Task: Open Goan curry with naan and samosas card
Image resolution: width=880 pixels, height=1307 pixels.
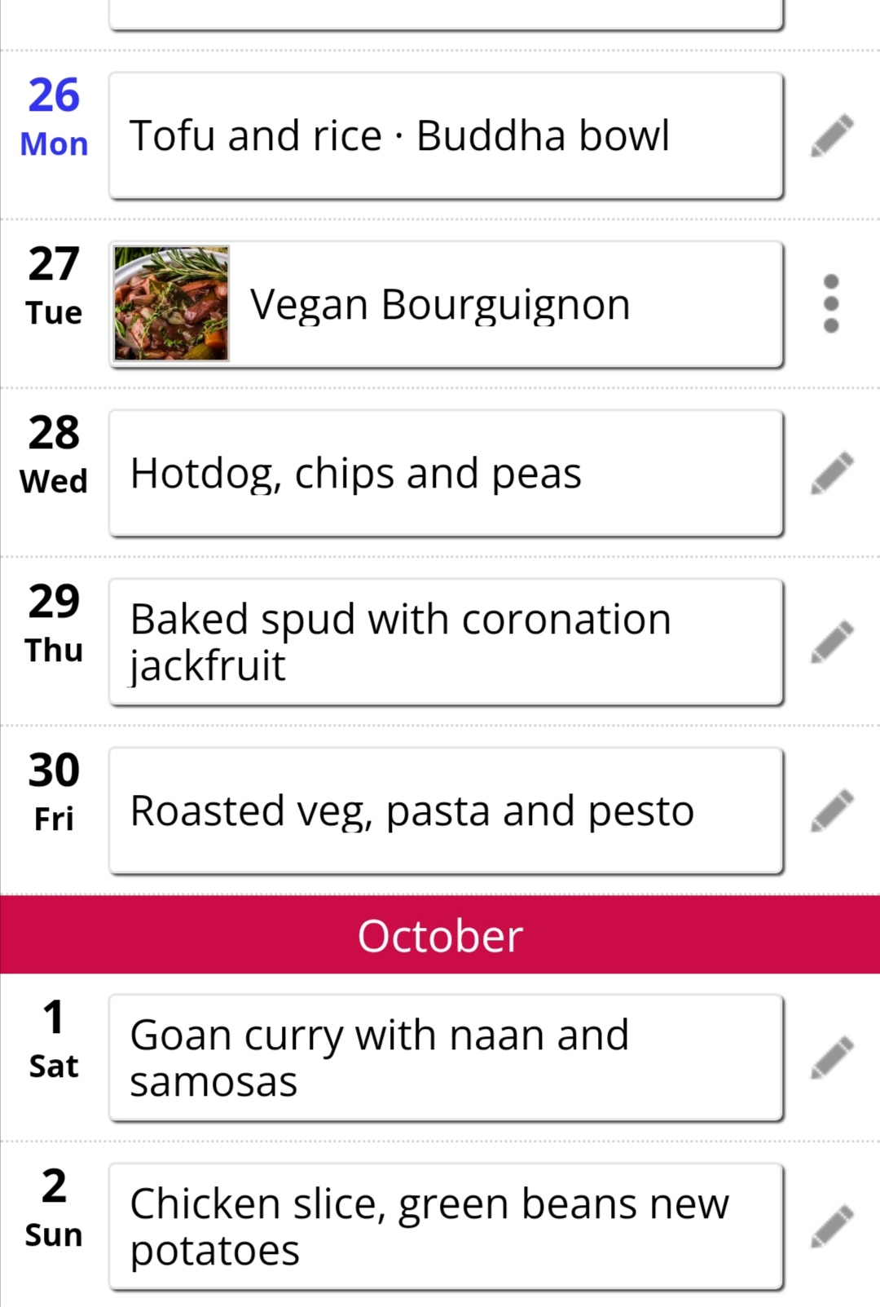Action: pos(447,1058)
